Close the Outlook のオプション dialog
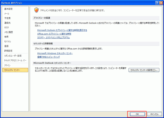Screen dimensions: 164x118 [161, 3]
